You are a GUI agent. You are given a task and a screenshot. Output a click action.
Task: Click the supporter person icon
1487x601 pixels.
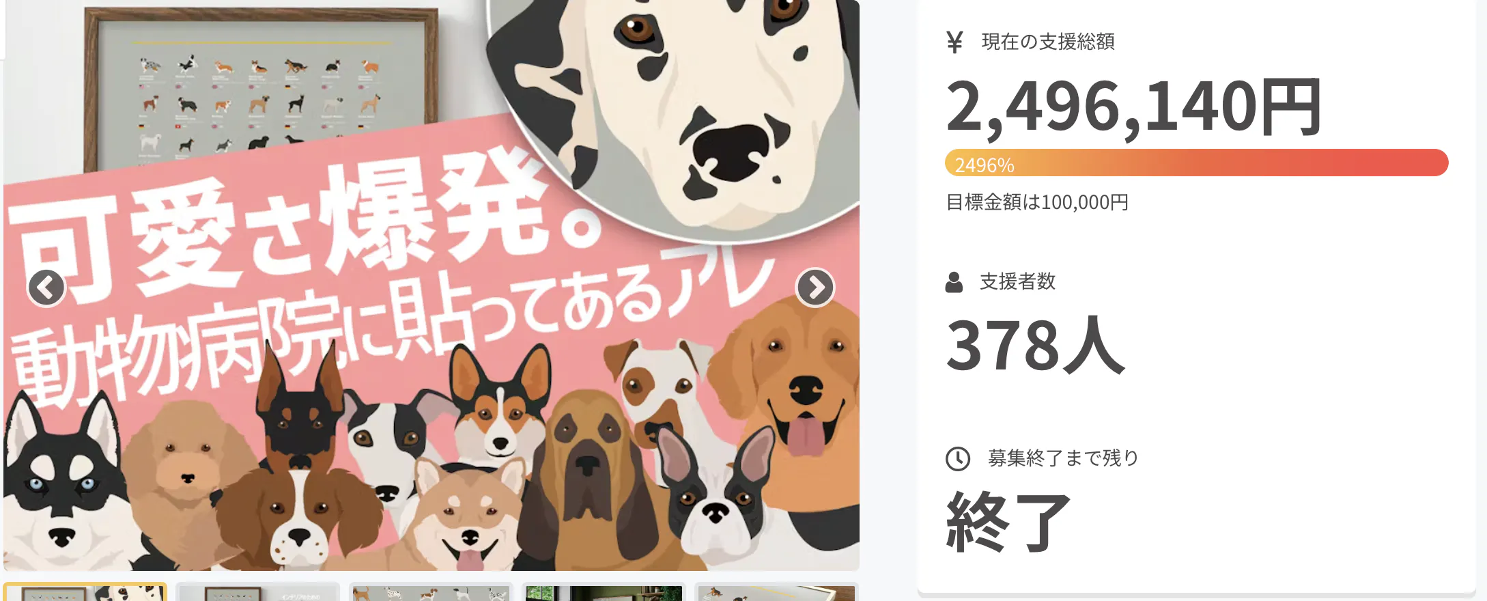954,282
